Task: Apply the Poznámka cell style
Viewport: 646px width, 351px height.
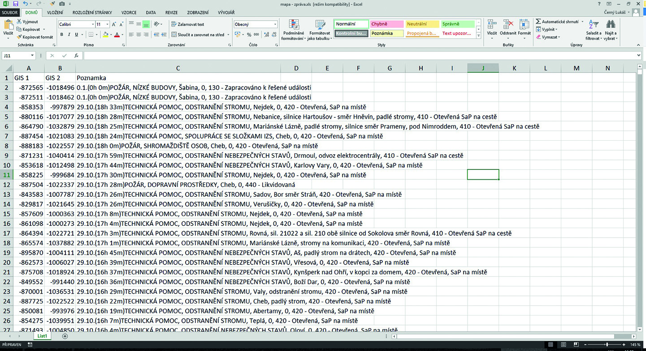Action: [x=386, y=33]
